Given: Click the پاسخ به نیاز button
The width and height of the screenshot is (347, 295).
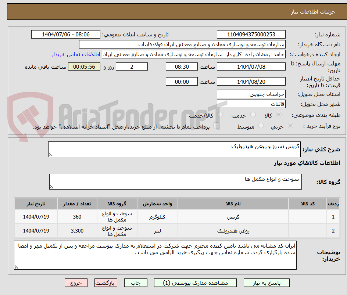Looking at the screenshot, I should (x=266, y=283).
